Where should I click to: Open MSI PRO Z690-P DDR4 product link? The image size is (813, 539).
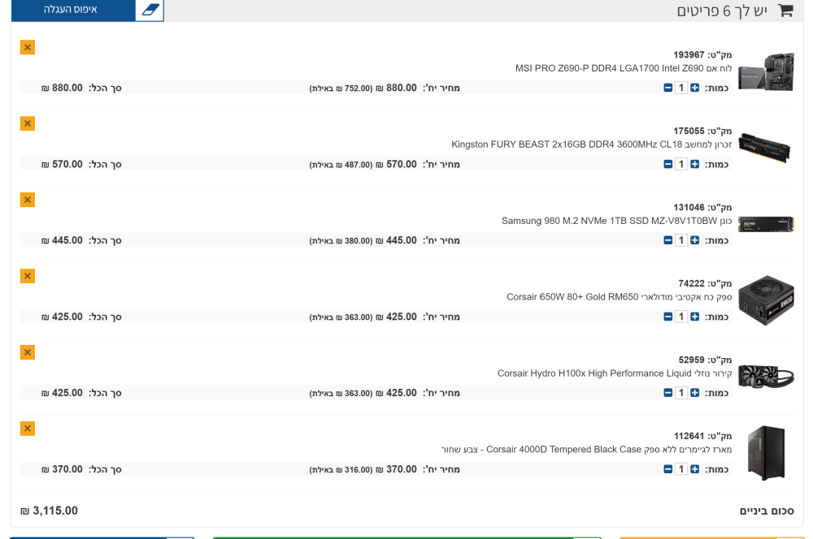624,68
